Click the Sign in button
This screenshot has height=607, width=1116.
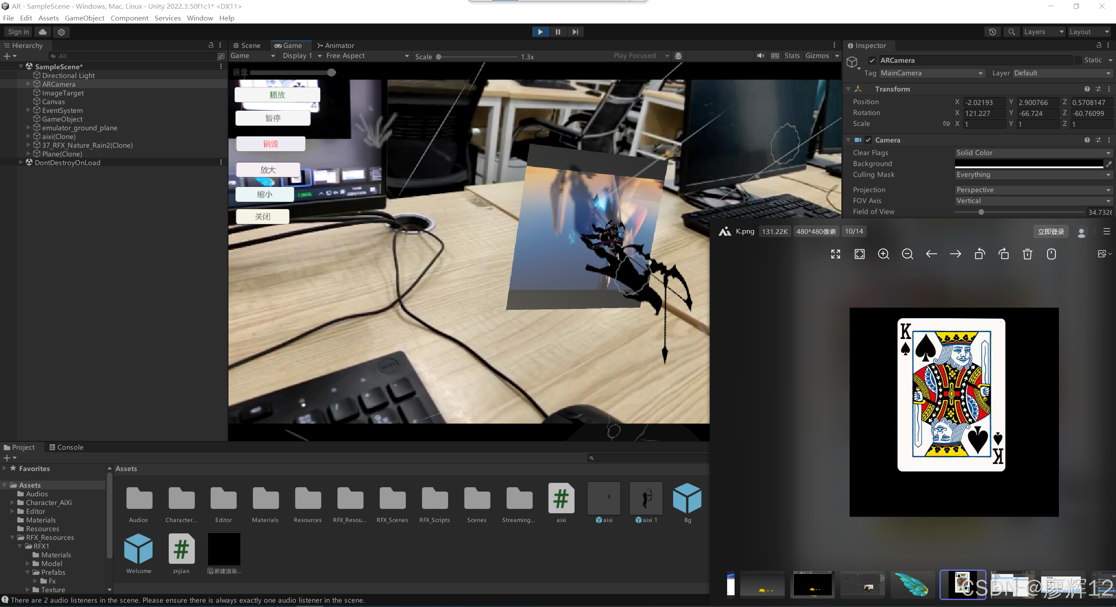tap(18, 32)
